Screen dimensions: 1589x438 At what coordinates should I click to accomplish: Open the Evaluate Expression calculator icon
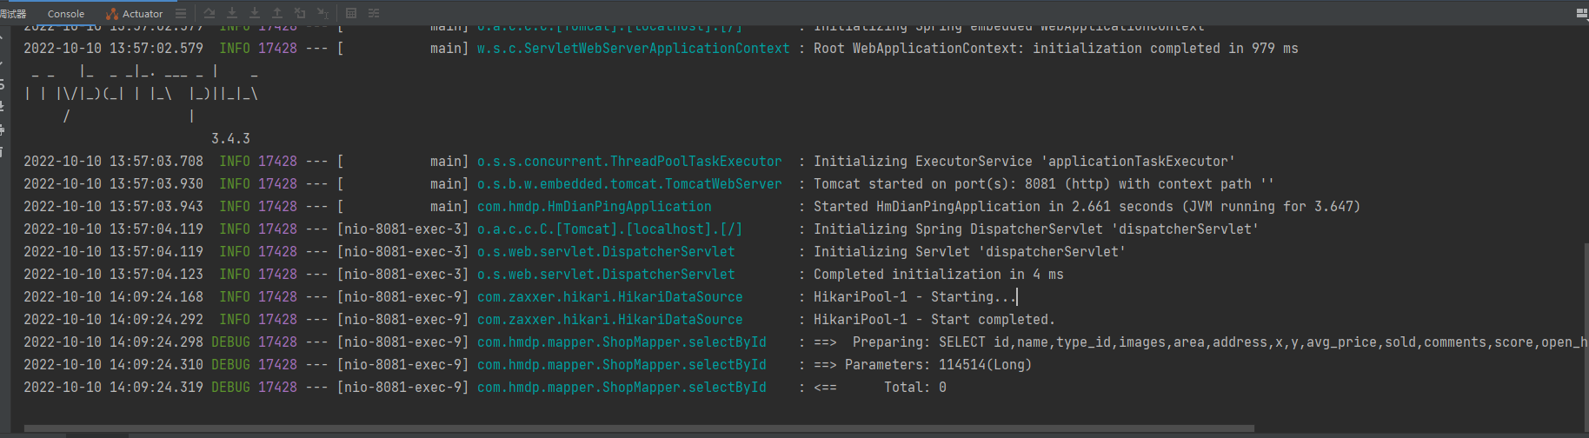[351, 13]
